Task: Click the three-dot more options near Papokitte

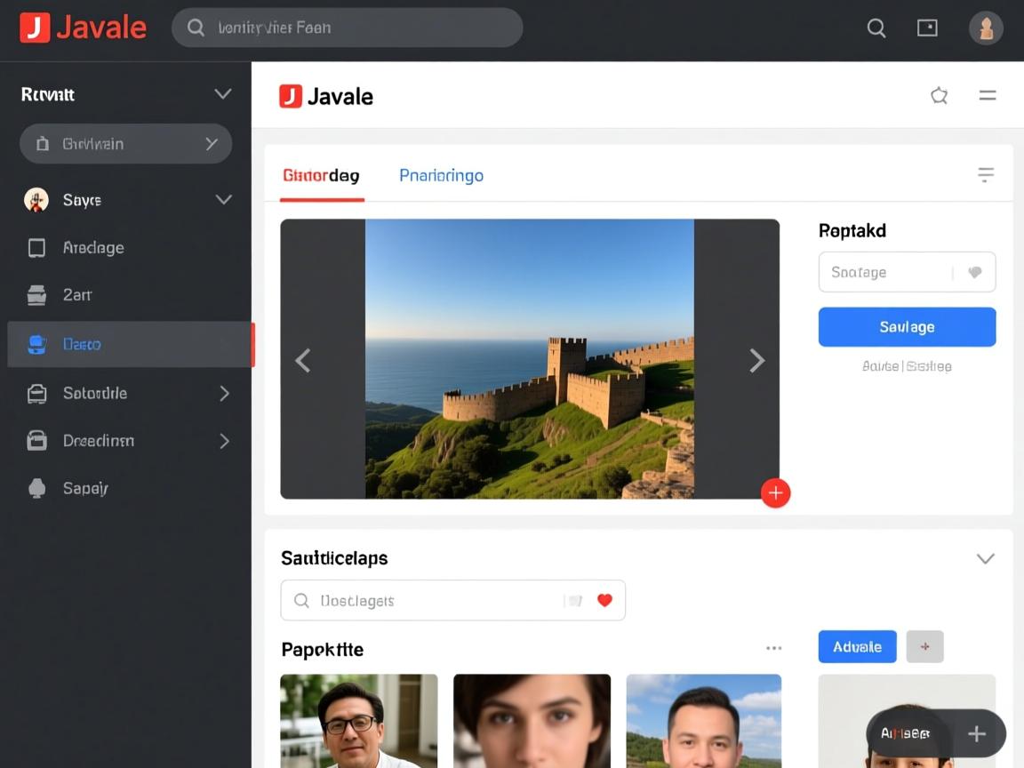Action: tap(773, 649)
